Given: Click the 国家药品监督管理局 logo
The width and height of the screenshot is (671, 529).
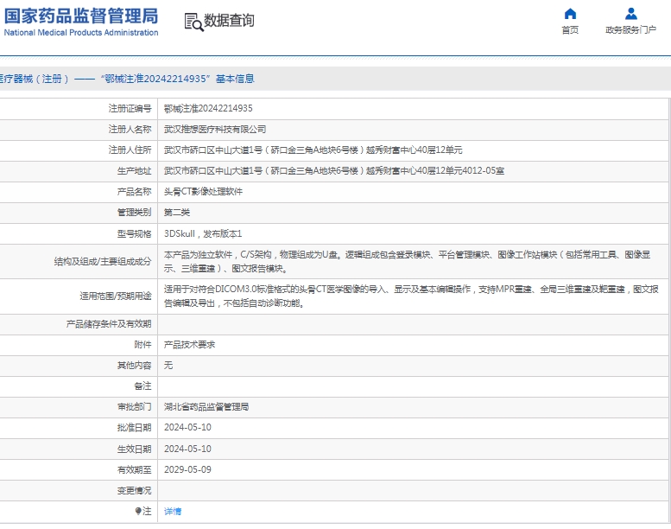Looking at the screenshot, I should 81,16.
